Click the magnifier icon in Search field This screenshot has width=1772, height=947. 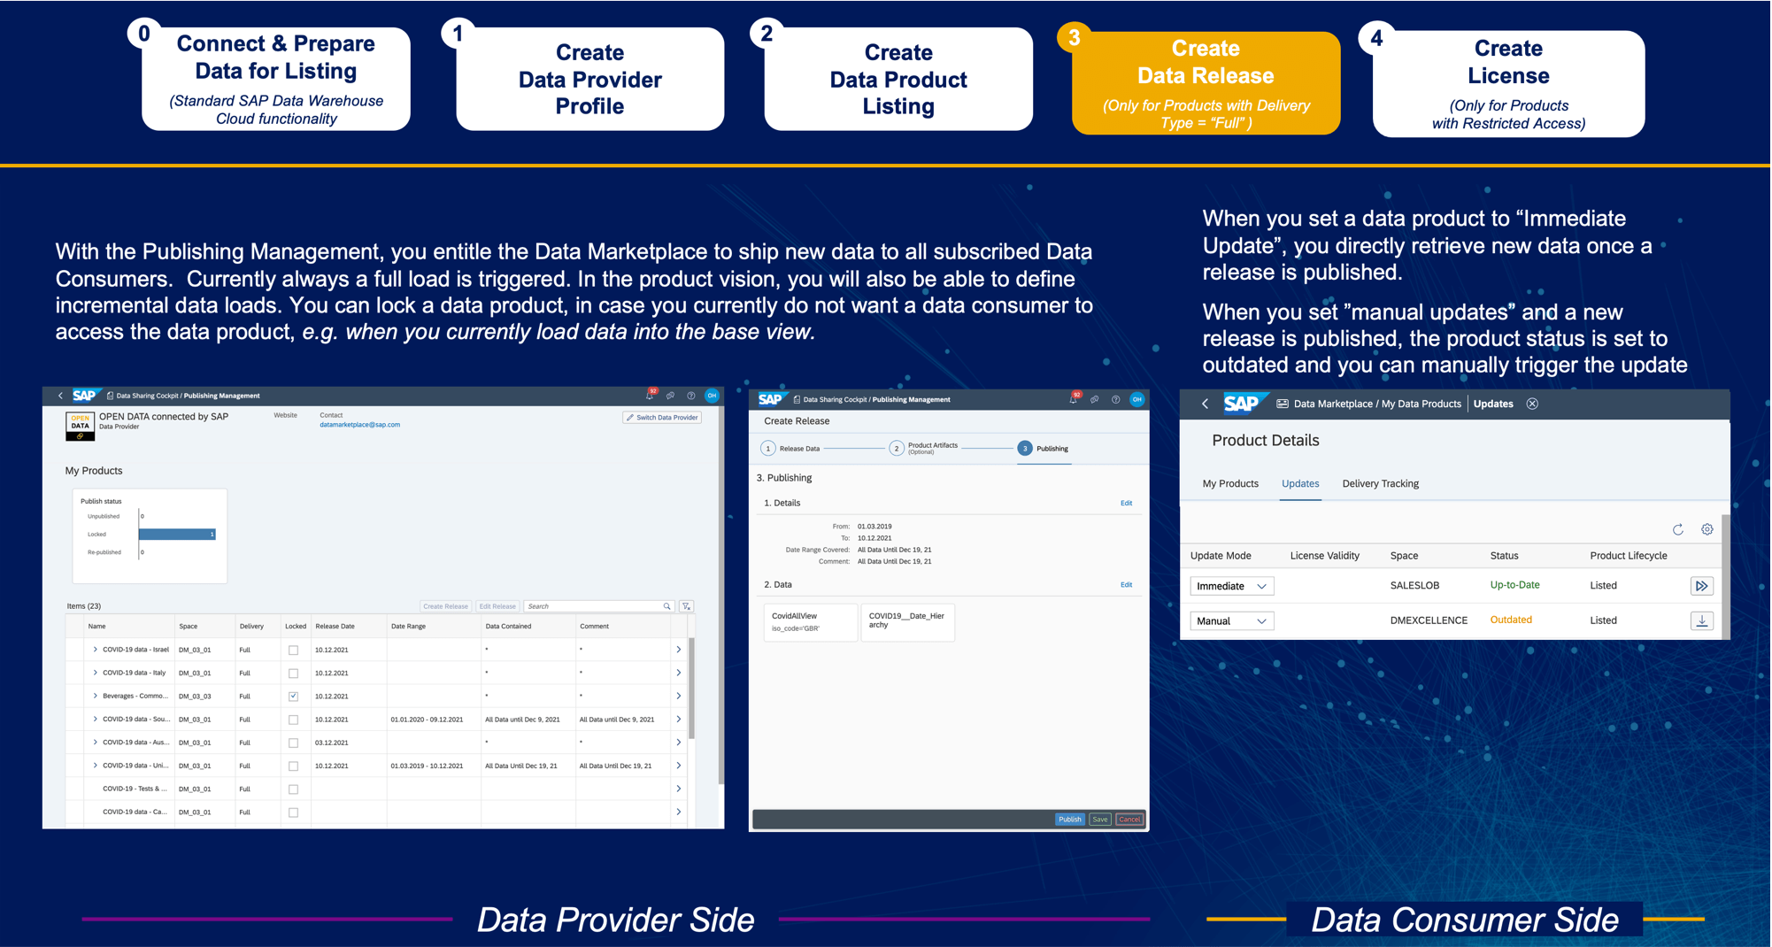666,606
